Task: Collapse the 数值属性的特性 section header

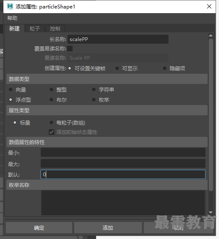Action: [107, 142]
